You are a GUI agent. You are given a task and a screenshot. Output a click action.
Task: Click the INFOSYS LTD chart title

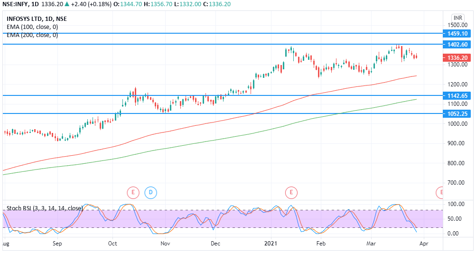(37, 19)
